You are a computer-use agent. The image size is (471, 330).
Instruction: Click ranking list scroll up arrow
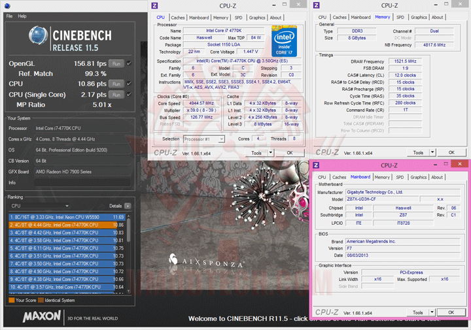(129, 216)
